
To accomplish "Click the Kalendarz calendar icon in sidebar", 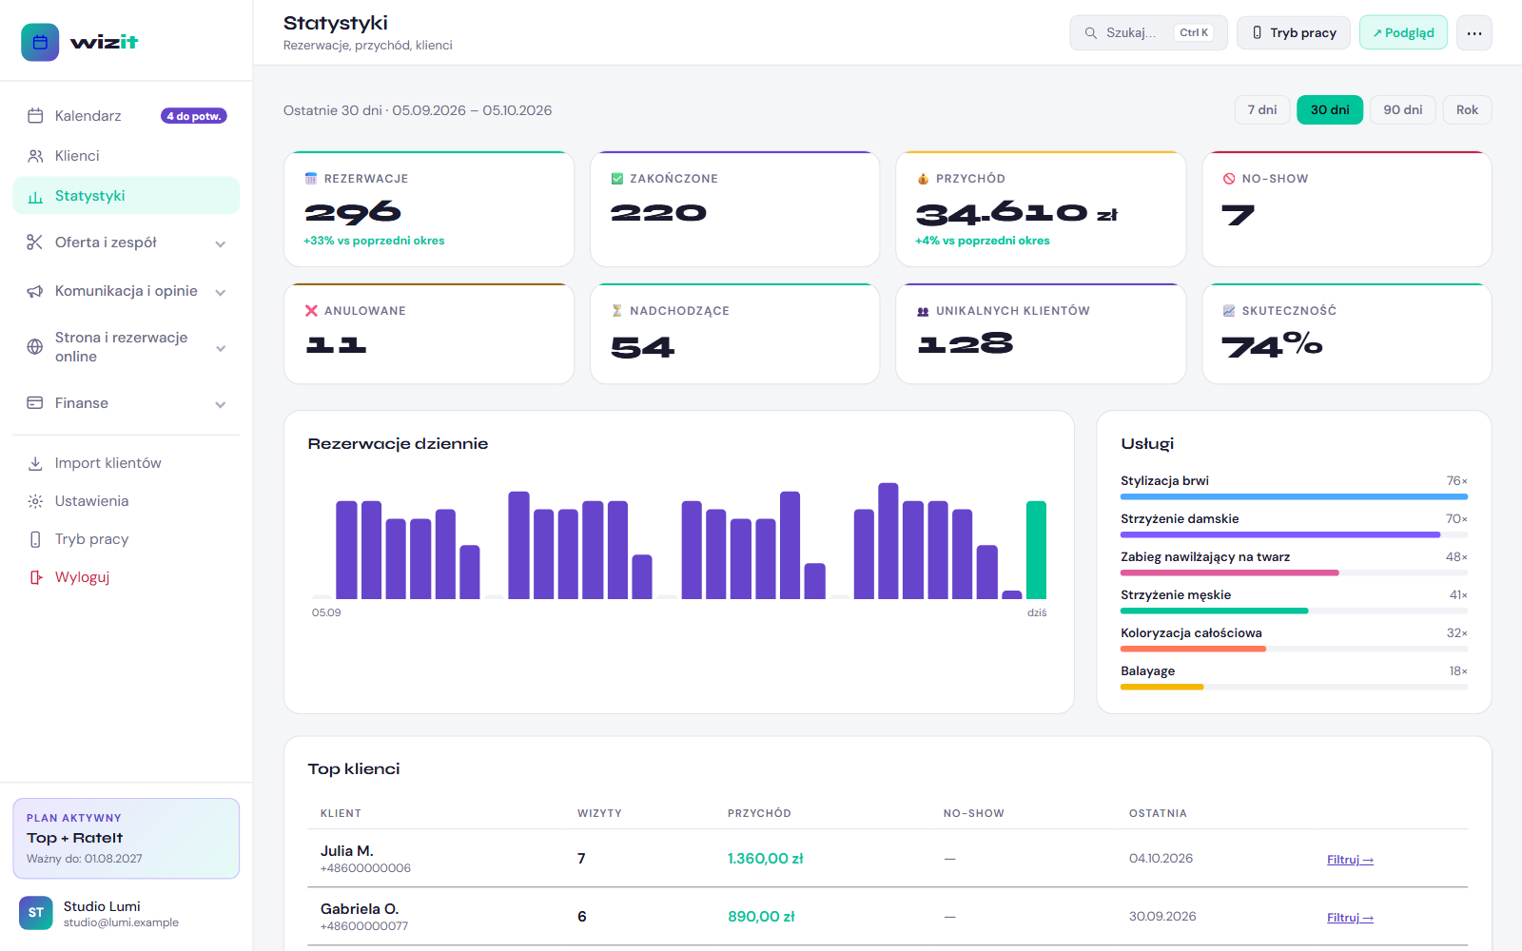I will tap(35, 116).
